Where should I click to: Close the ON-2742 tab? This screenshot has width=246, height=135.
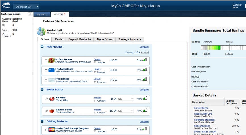coord(64,14)
